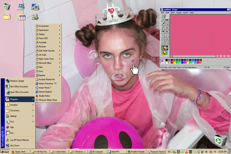Enable opaque selection mode in Paint
The height and width of the screenshot is (154, 231).
(x=165, y=48)
